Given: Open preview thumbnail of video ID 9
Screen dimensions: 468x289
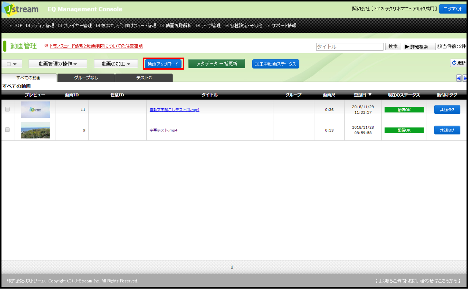Looking at the screenshot, I should click(35, 130).
